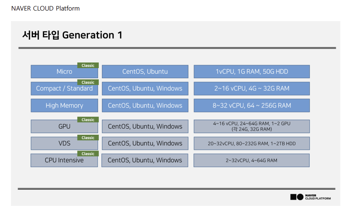Click the 20~32vCPU, 80~232G RAM spec
This screenshot has height=216, width=349.
coord(252,143)
